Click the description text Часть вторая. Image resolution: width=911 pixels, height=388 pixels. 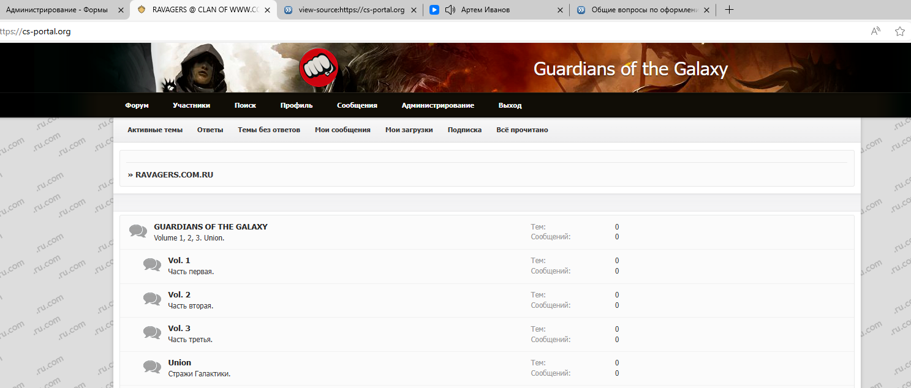coord(191,306)
